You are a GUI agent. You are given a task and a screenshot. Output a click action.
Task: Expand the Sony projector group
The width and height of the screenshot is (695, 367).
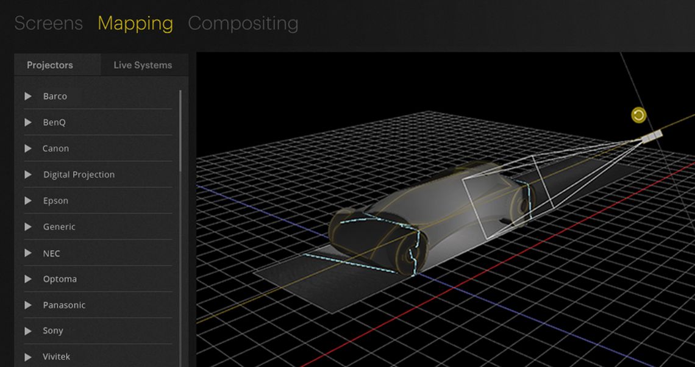tap(28, 330)
